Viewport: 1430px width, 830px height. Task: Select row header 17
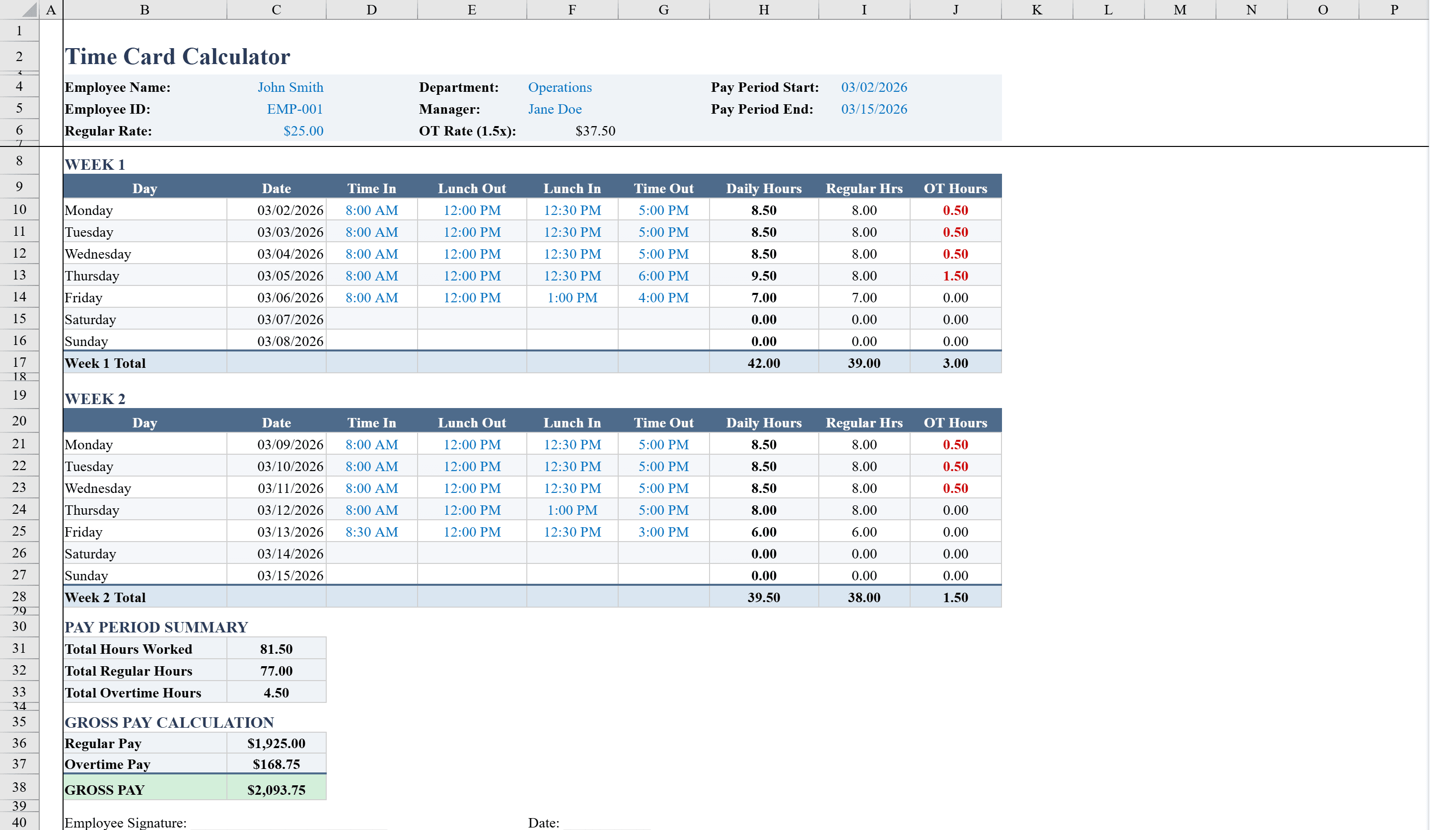coord(19,363)
